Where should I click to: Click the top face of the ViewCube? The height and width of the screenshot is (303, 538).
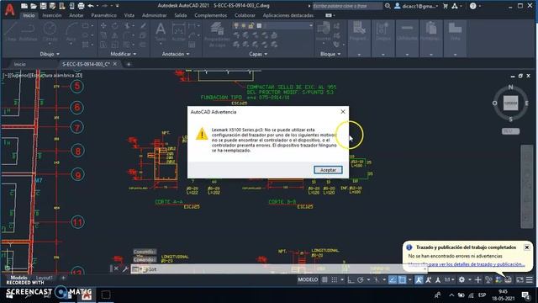tap(510, 103)
